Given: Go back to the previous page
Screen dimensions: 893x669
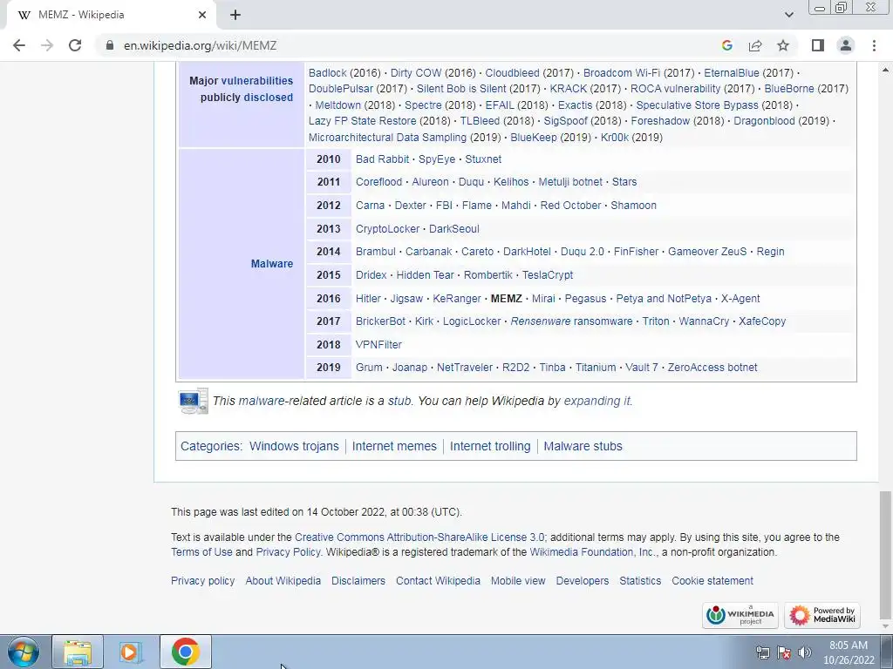Looking at the screenshot, I should (x=19, y=45).
